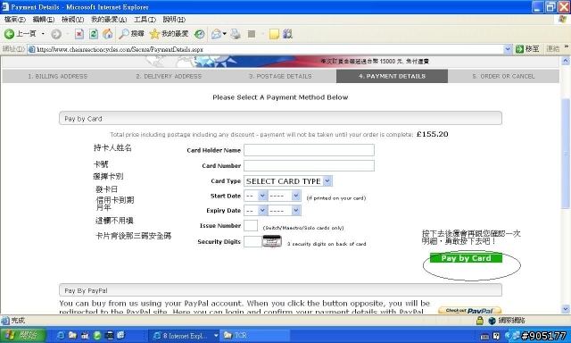The image size is (571, 343).
Task: Go to step 5 Order or Cancel tab
Action: [x=503, y=76]
